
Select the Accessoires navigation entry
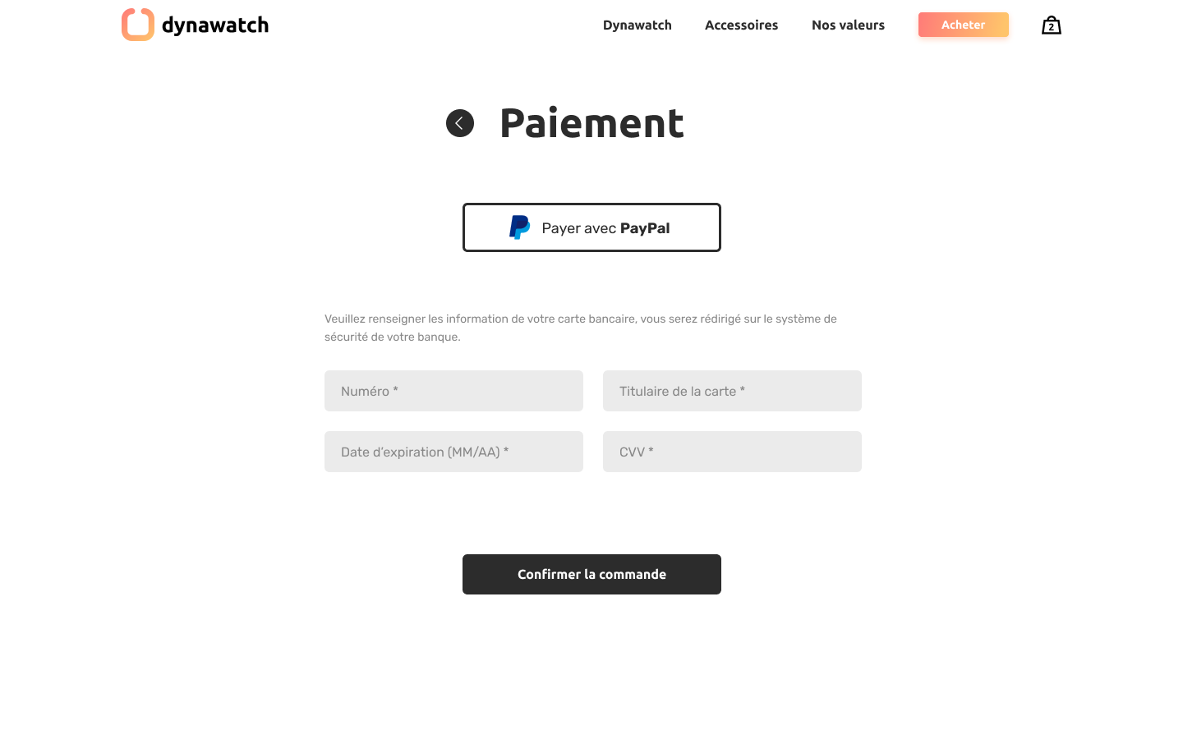point(741,25)
